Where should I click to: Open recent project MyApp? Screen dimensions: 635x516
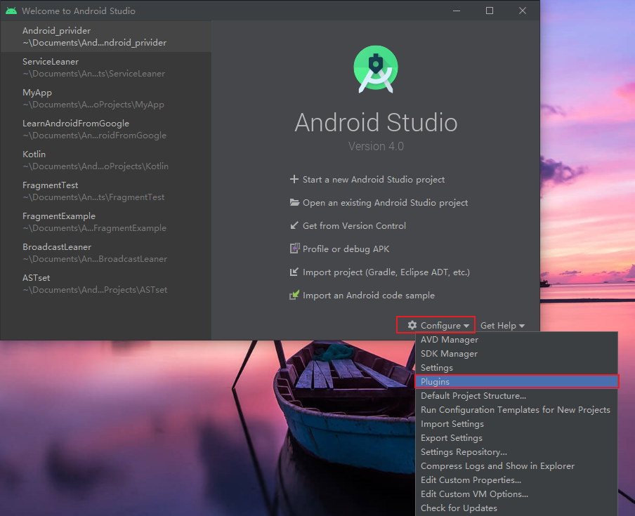[105, 98]
